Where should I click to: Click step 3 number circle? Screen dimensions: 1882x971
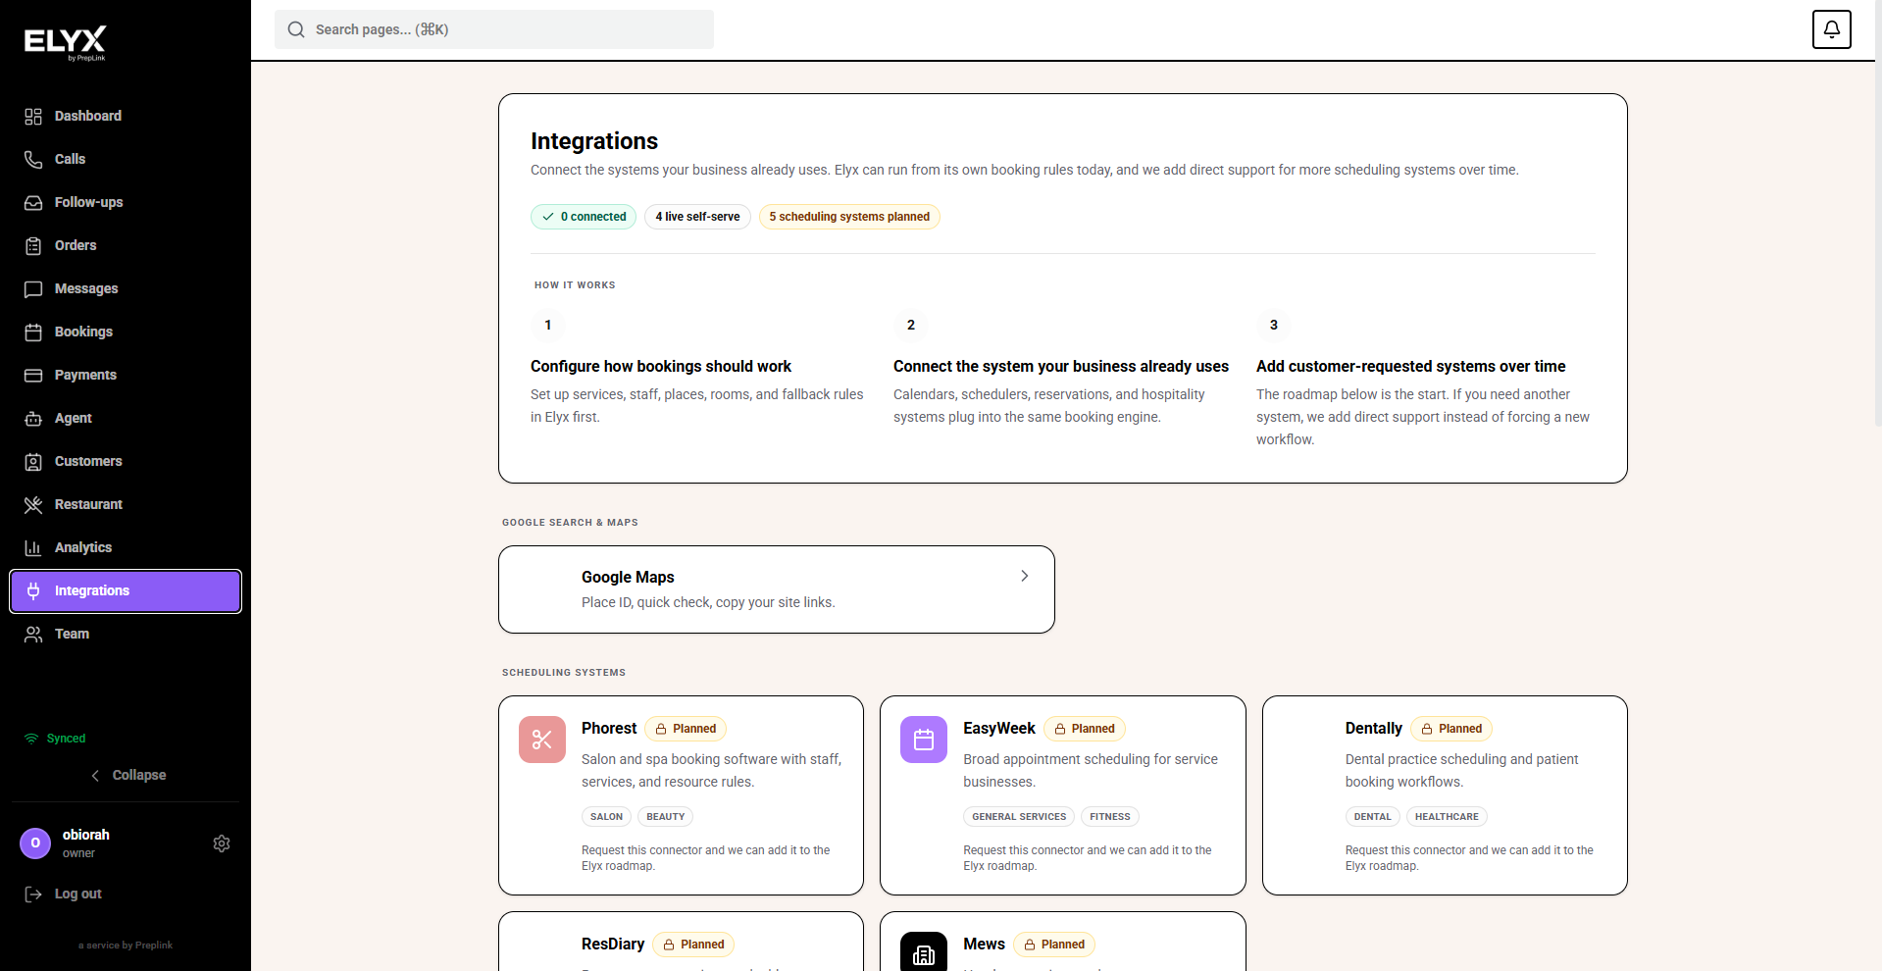[x=1273, y=325]
